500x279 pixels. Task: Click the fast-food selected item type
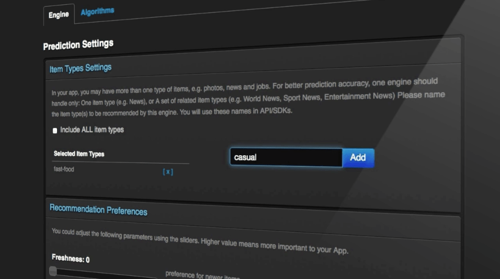point(64,169)
